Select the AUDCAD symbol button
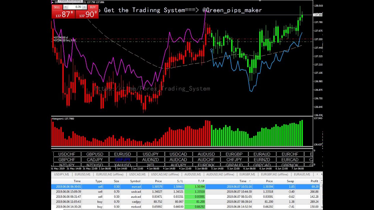 [178, 160]
